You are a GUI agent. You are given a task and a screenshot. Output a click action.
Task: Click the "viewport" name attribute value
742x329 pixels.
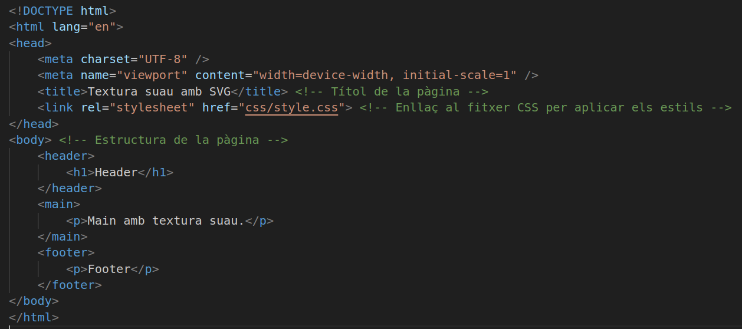coord(152,75)
